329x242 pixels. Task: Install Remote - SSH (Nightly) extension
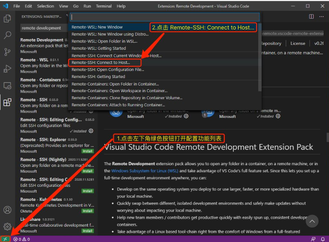87,171
